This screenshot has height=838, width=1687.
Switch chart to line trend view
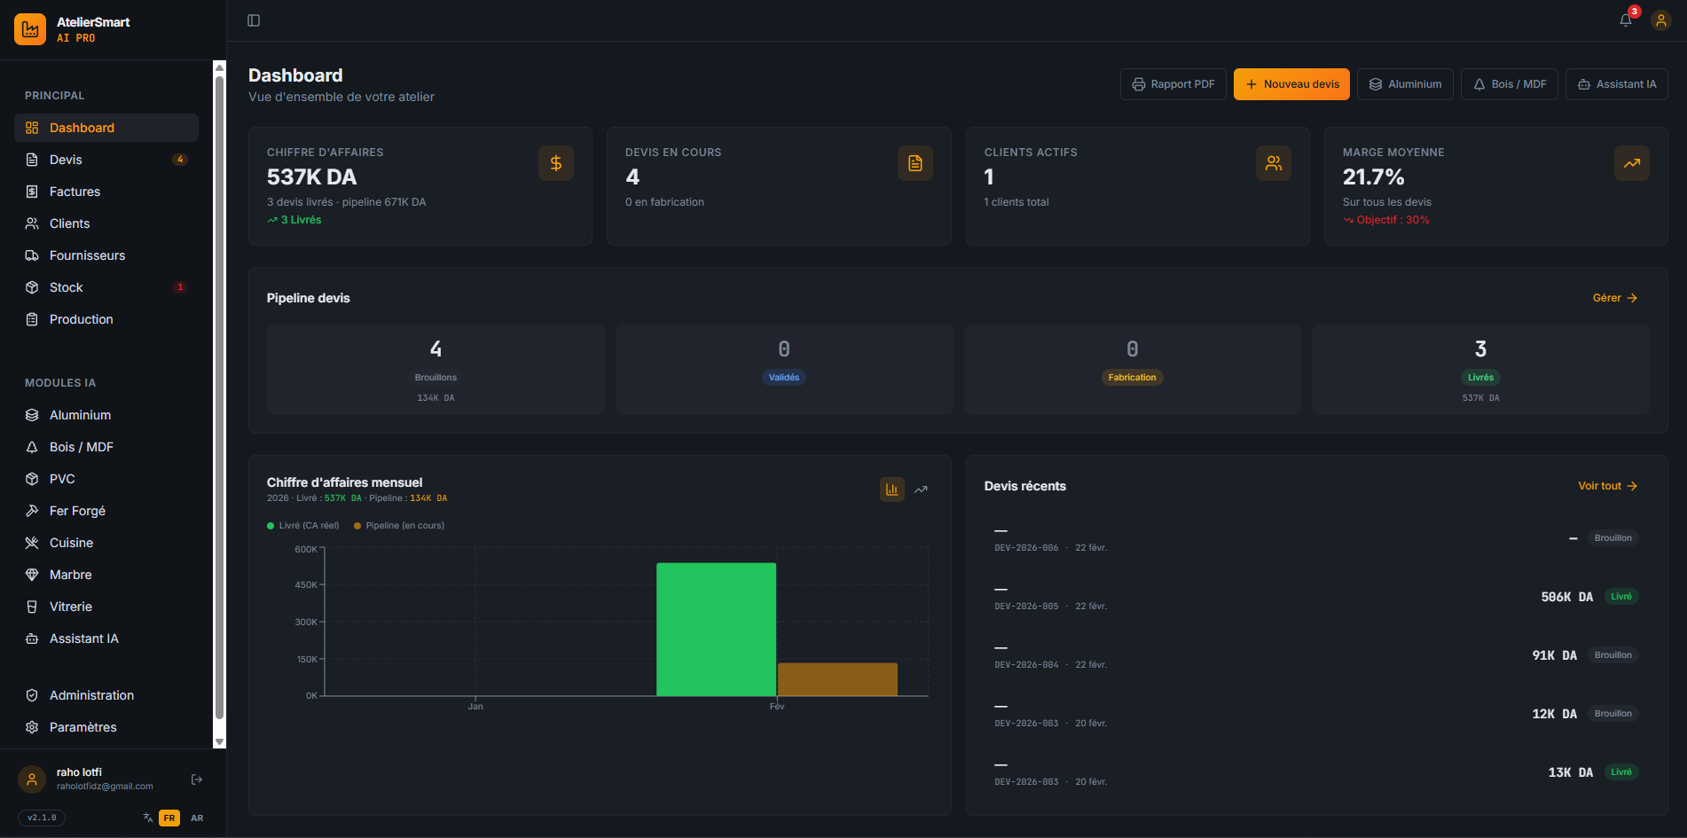921,489
